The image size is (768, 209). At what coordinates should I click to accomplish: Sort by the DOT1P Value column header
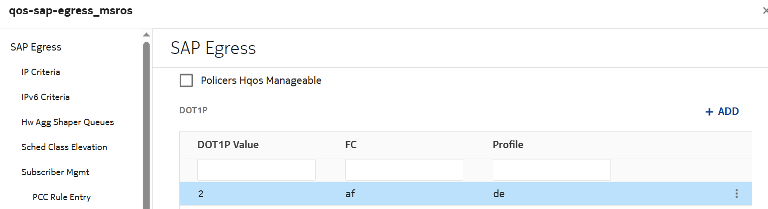pyautogui.click(x=228, y=145)
